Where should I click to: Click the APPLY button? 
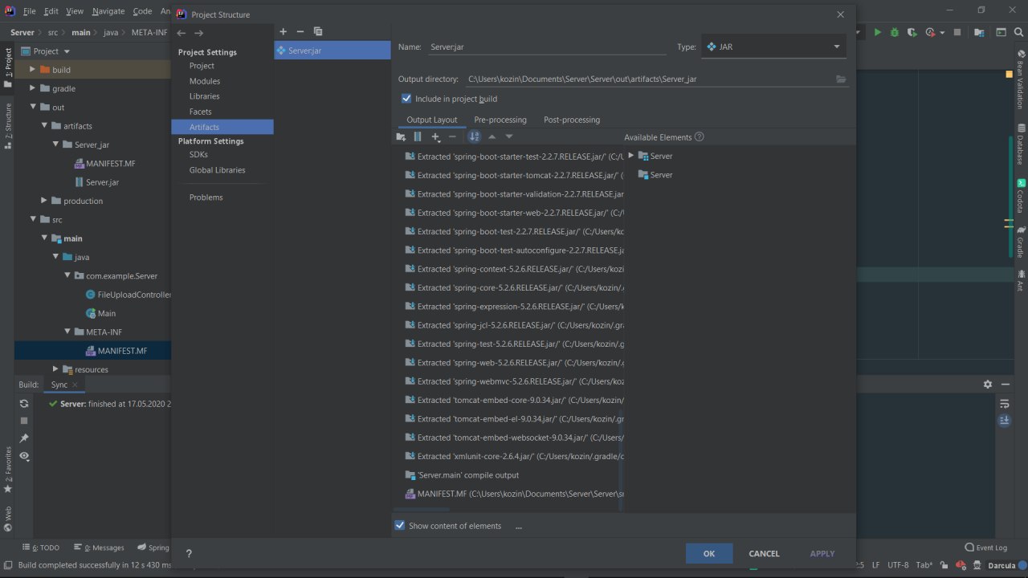pyautogui.click(x=822, y=553)
